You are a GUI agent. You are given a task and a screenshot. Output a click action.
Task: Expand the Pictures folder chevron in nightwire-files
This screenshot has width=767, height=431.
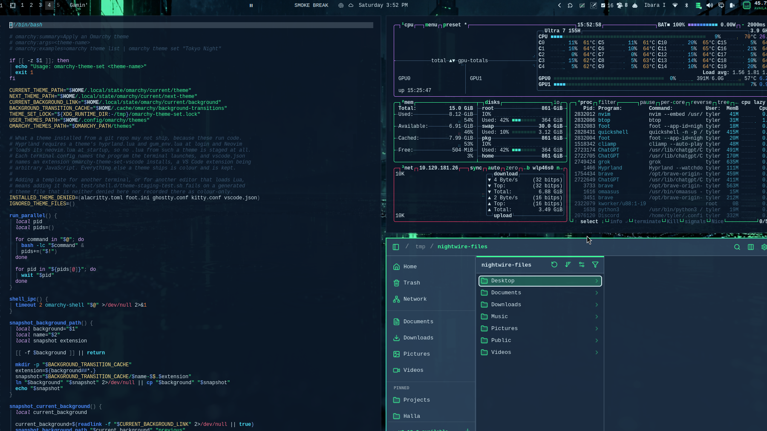point(597,328)
